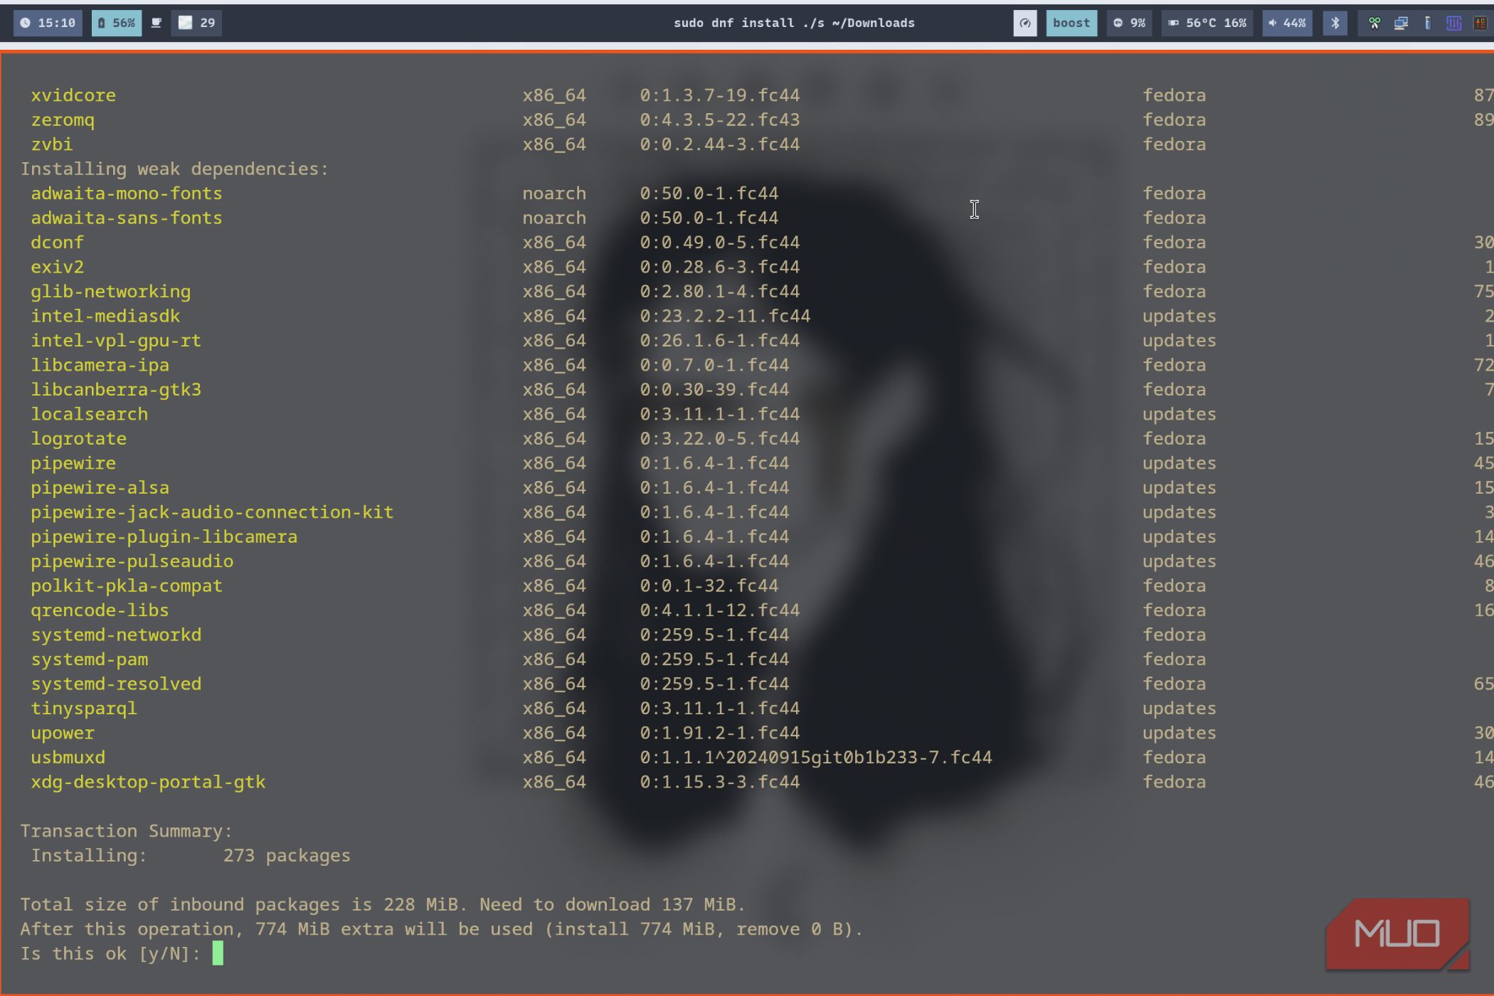Click the 'intel-mediasdk' package name

tap(105, 316)
